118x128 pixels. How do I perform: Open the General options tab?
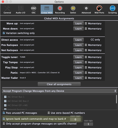tap(7, 9)
